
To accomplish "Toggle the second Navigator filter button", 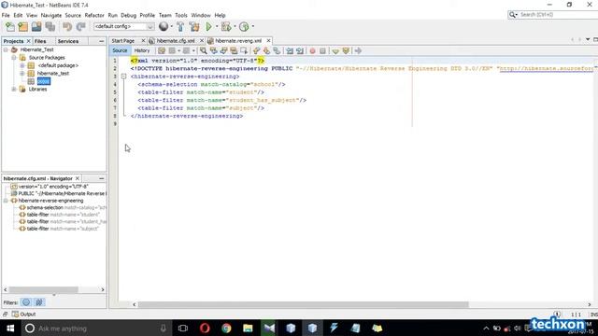I will [x=39, y=302].
